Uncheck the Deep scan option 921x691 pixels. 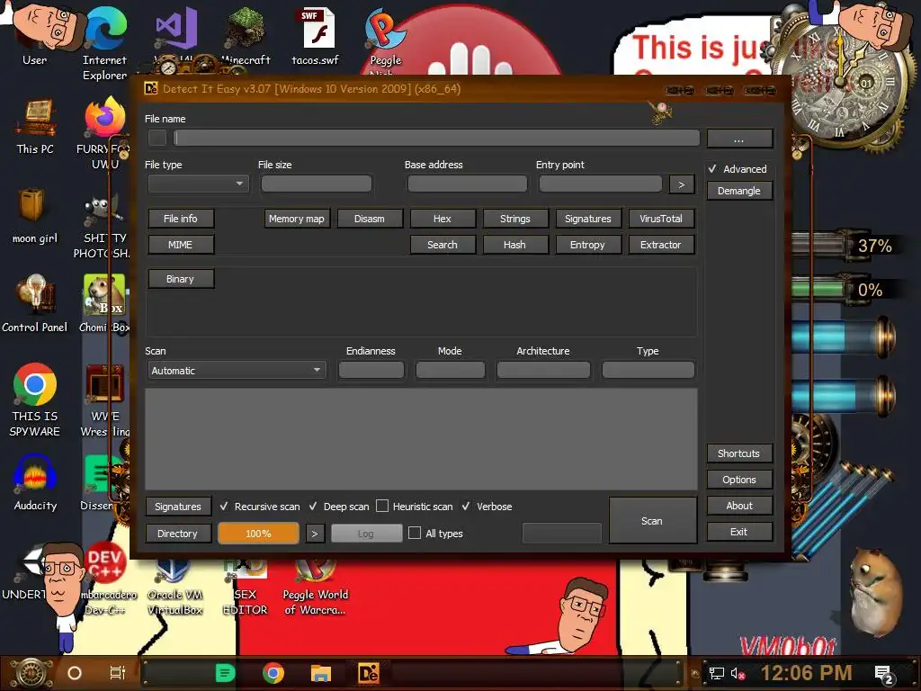pyautogui.click(x=313, y=506)
